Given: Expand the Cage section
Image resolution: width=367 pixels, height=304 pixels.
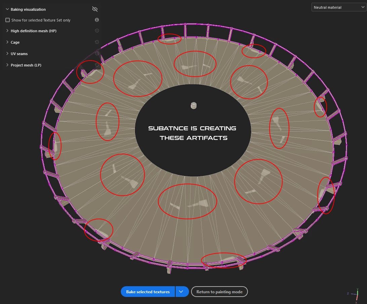Looking at the screenshot, I should coord(7,42).
